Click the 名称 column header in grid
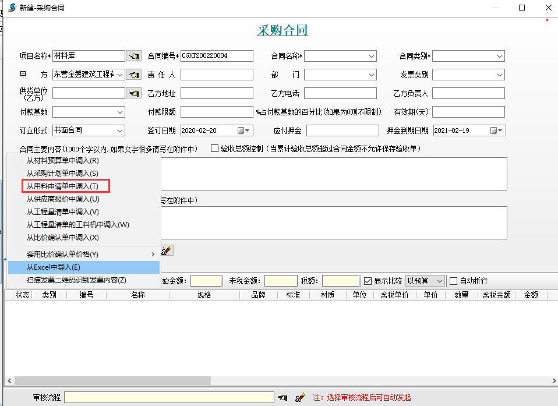Image resolution: width=558 pixels, height=406 pixels. click(137, 295)
